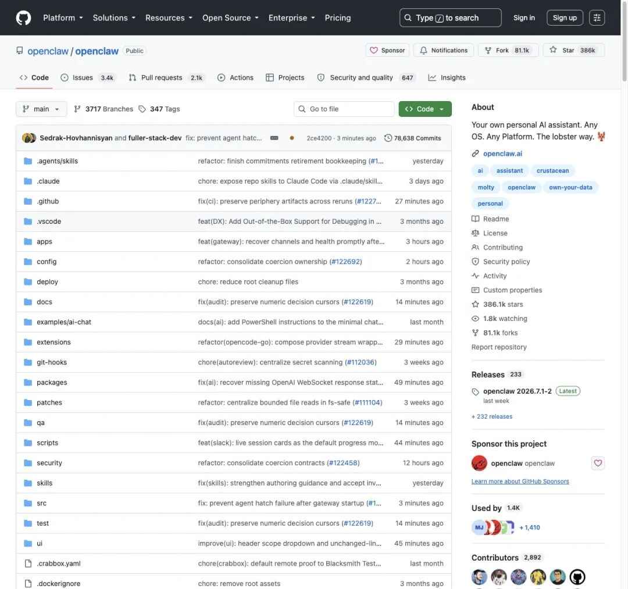Open pull request #122692 link
The image size is (628, 589).
pyautogui.click(x=345, y=262)
